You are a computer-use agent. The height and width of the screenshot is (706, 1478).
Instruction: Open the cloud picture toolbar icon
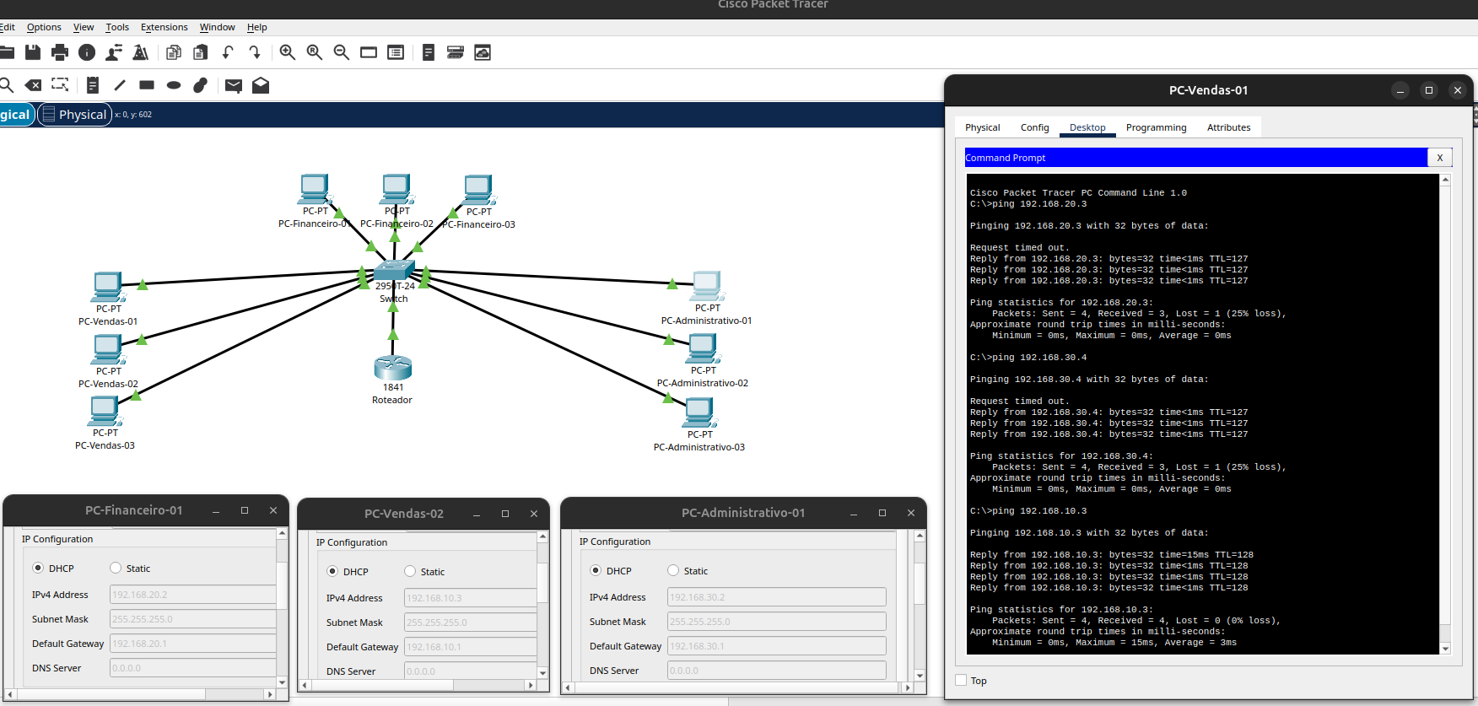pyautogui.click(x=483, y=52)
